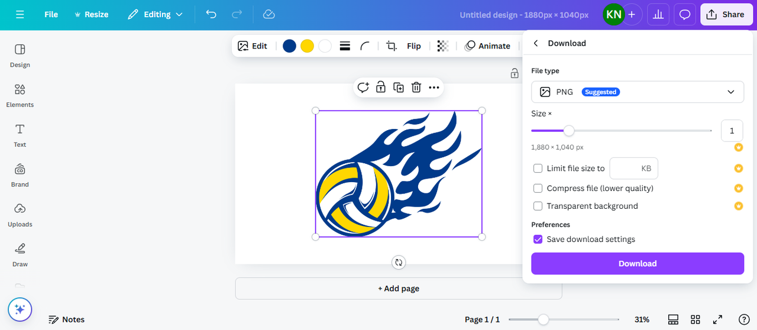Open the Elements sidebar tab

(20, 95)
